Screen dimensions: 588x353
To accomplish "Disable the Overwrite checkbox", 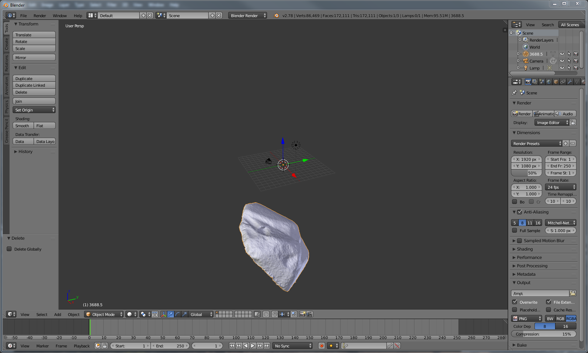I will (x=514, y=302).
